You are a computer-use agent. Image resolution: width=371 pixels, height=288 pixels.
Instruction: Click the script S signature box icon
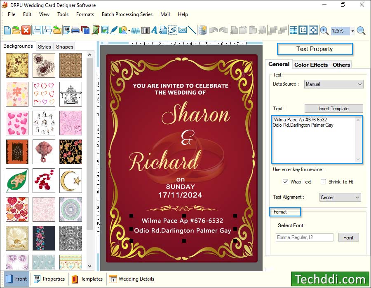173,30
